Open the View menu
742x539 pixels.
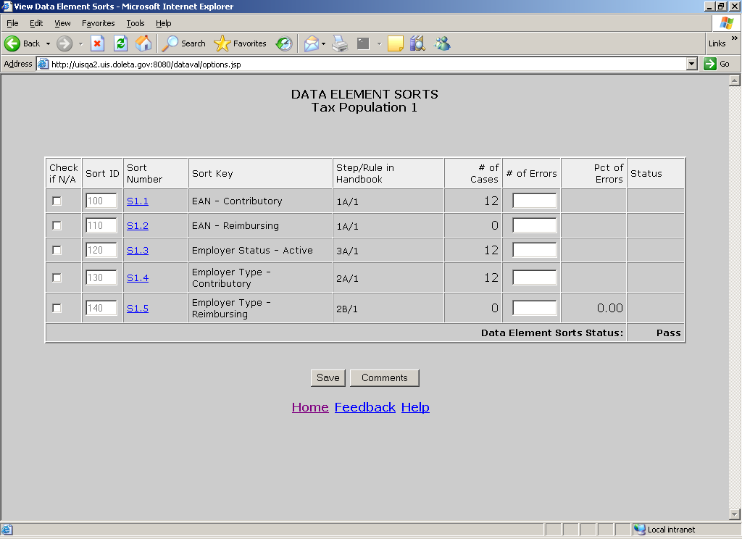point(63,23)
